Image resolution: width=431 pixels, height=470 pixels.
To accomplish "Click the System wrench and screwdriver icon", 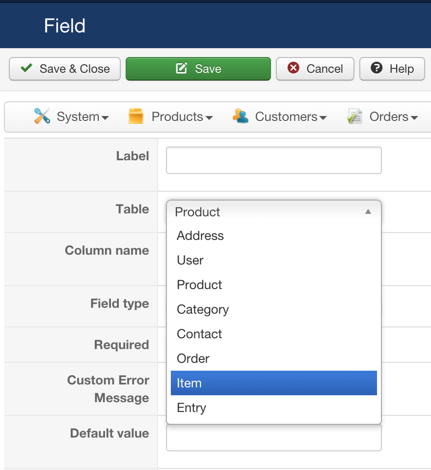I will click(42, 117).
